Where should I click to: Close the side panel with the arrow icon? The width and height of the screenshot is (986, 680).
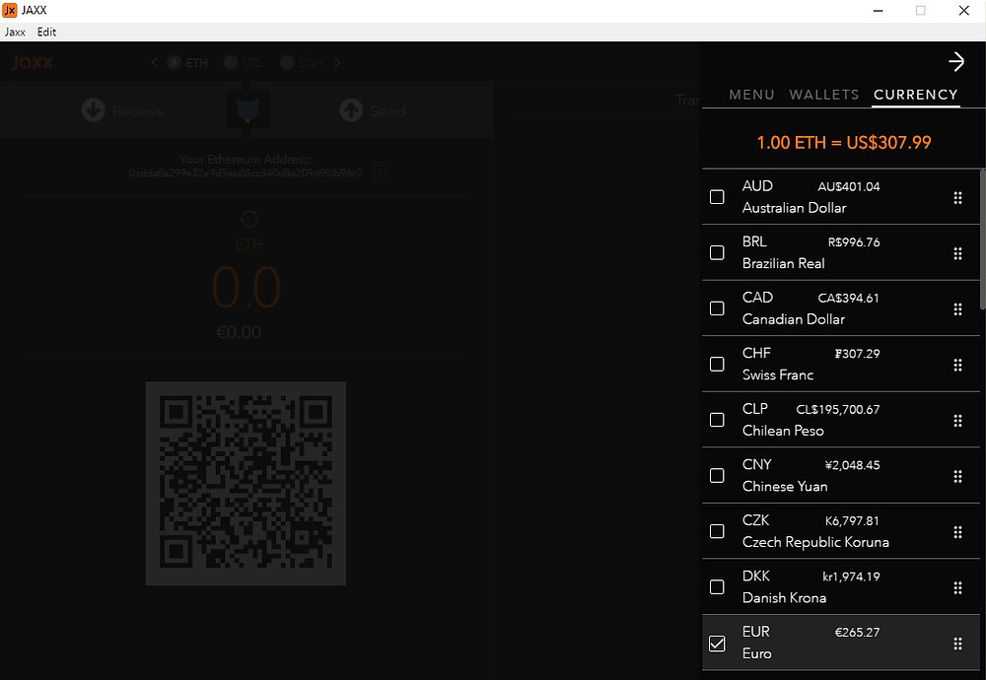point(955,61)
